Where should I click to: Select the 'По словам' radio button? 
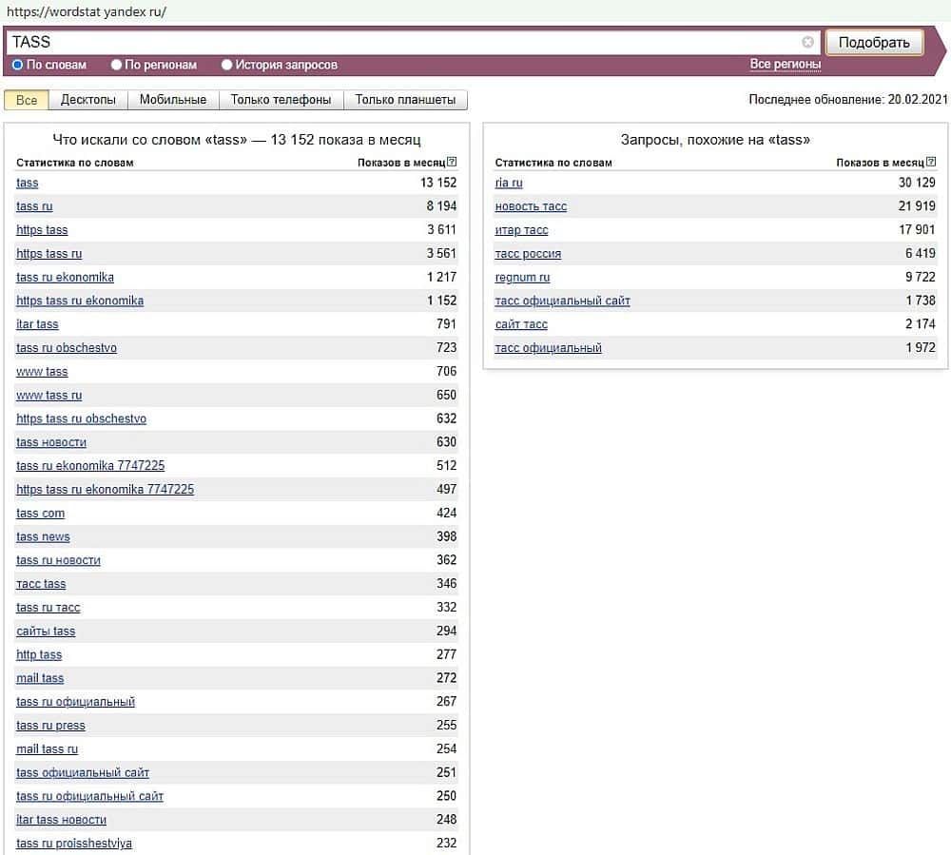tap(18, 65)
